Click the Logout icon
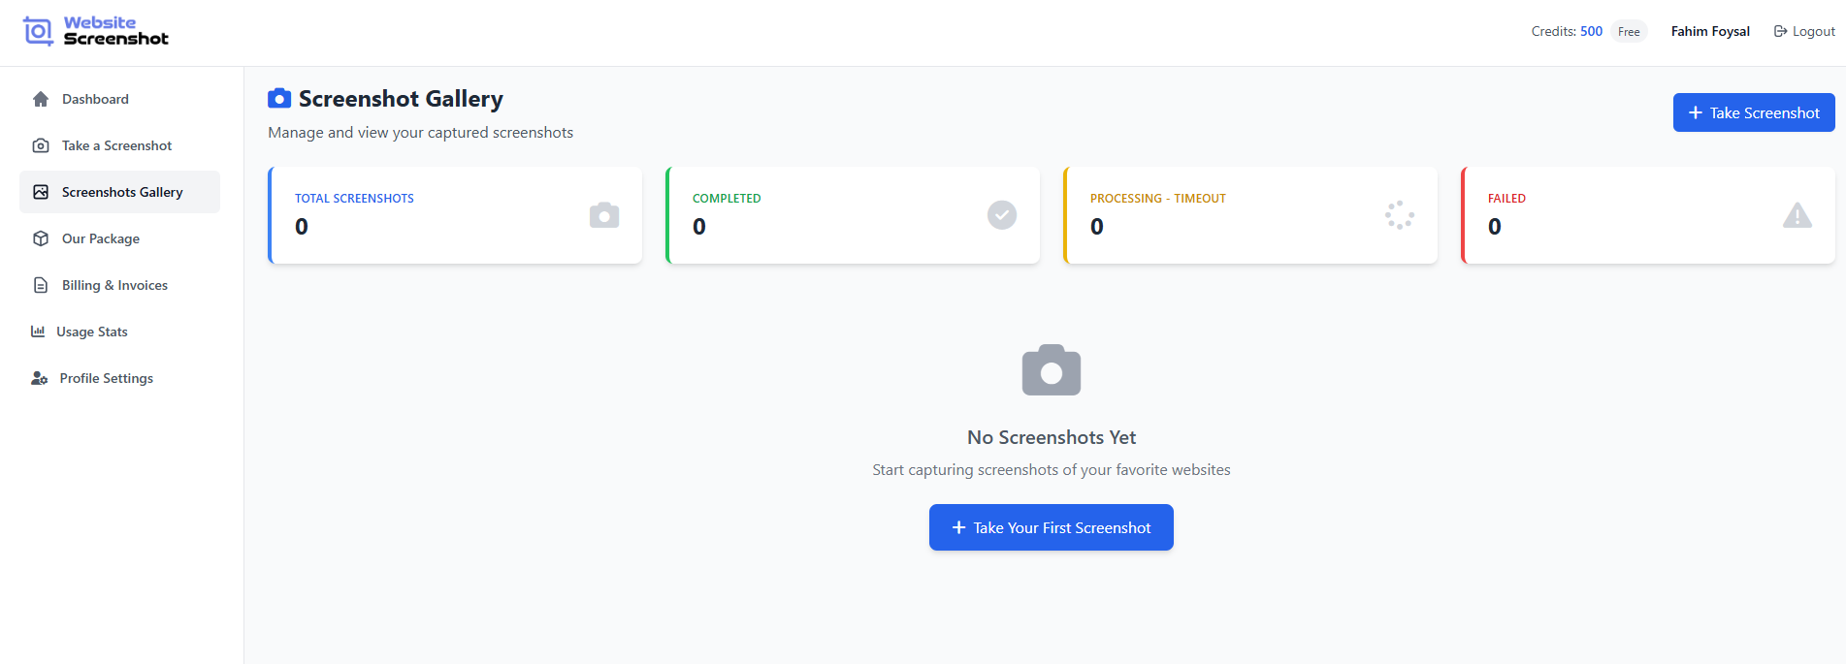This screenshot has height=664, width=1846. pyautogui.click(x=1776, y=30)
